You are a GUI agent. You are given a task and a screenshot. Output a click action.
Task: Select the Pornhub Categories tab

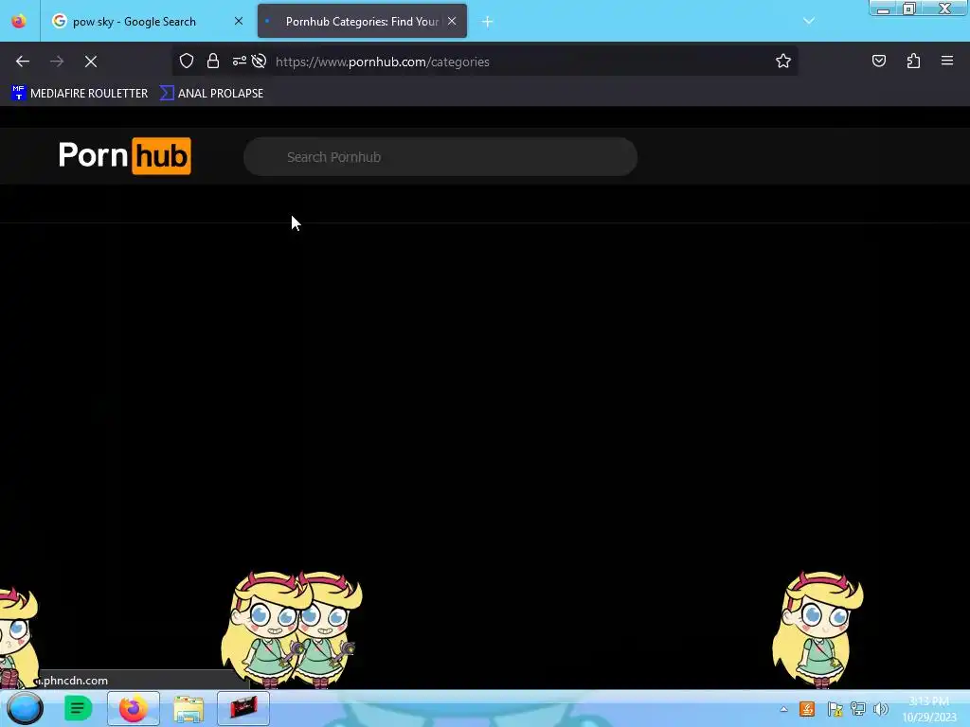[362, 22]
